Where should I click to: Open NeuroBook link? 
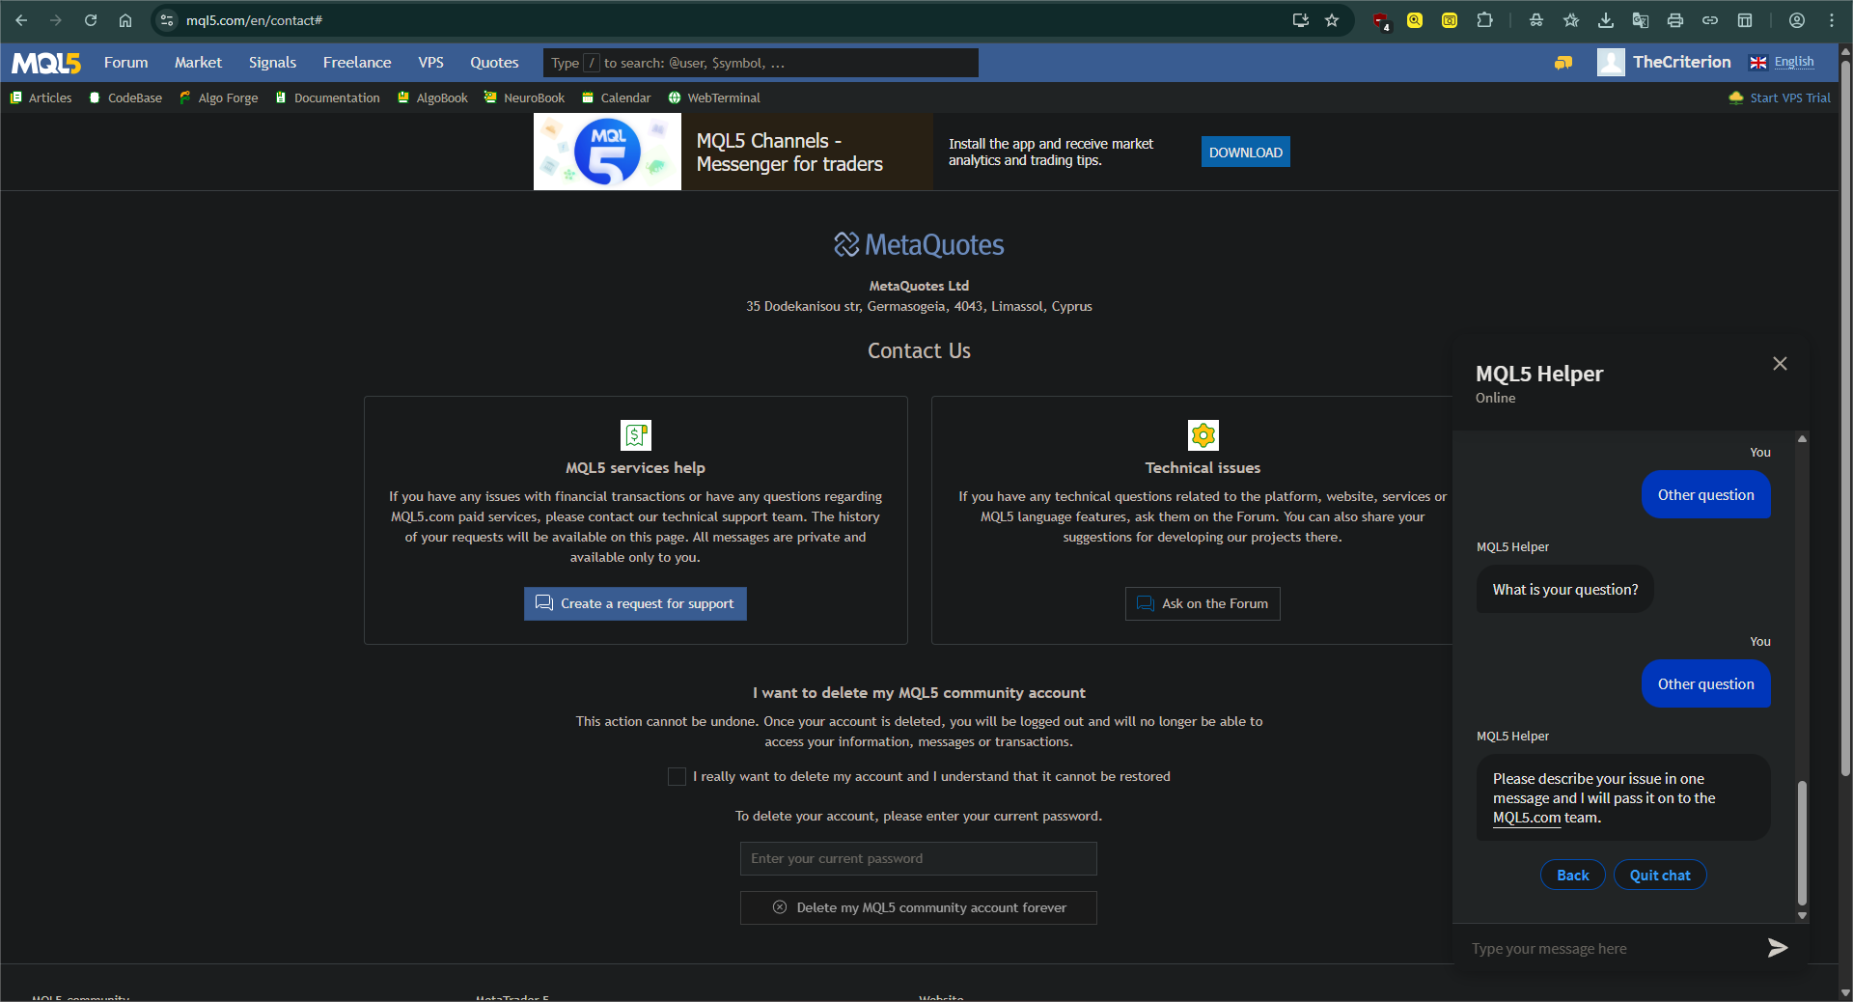(525, 97)
